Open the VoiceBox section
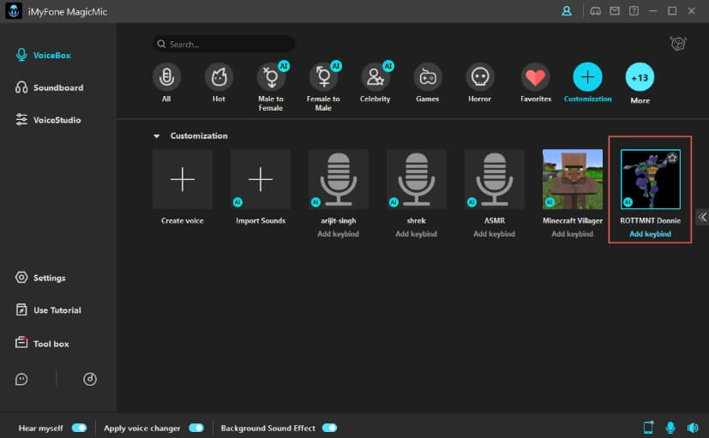 coord(44,55)
